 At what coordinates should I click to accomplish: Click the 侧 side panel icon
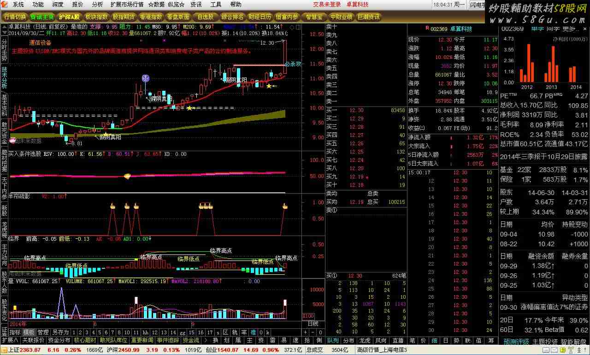coord(319,340)
